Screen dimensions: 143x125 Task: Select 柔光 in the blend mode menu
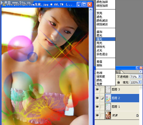point(100,35)
